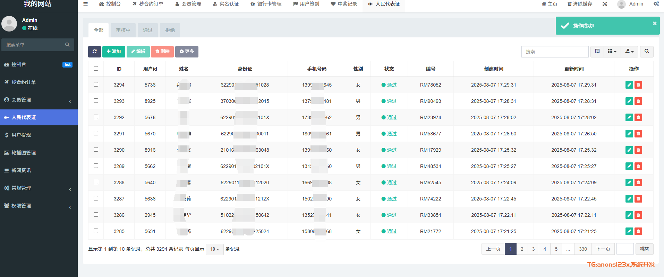Click the table search input field
The height and width of the screenshot is (277, 664).
tap(554, 52)
